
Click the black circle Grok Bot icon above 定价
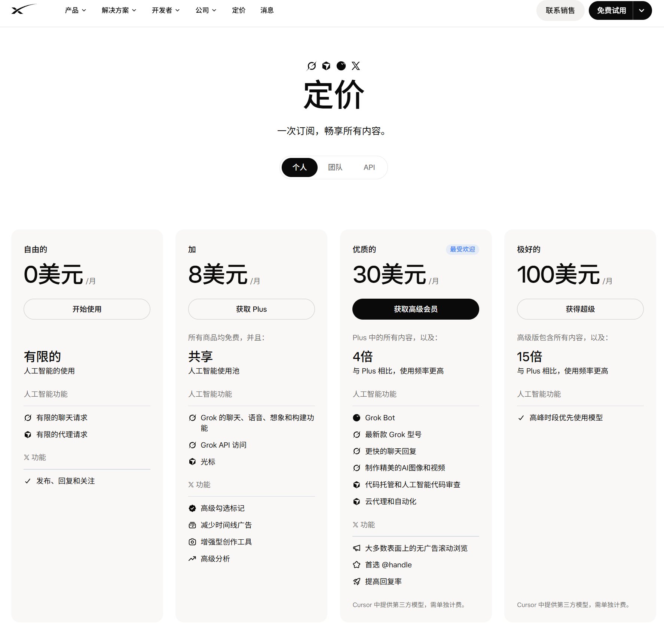[x=341, y=66]
